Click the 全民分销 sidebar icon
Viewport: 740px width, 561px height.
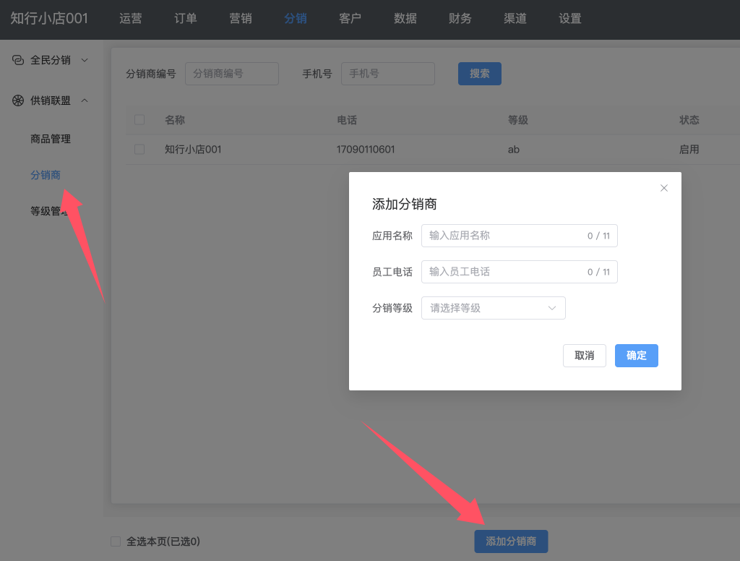coord(18,60)
